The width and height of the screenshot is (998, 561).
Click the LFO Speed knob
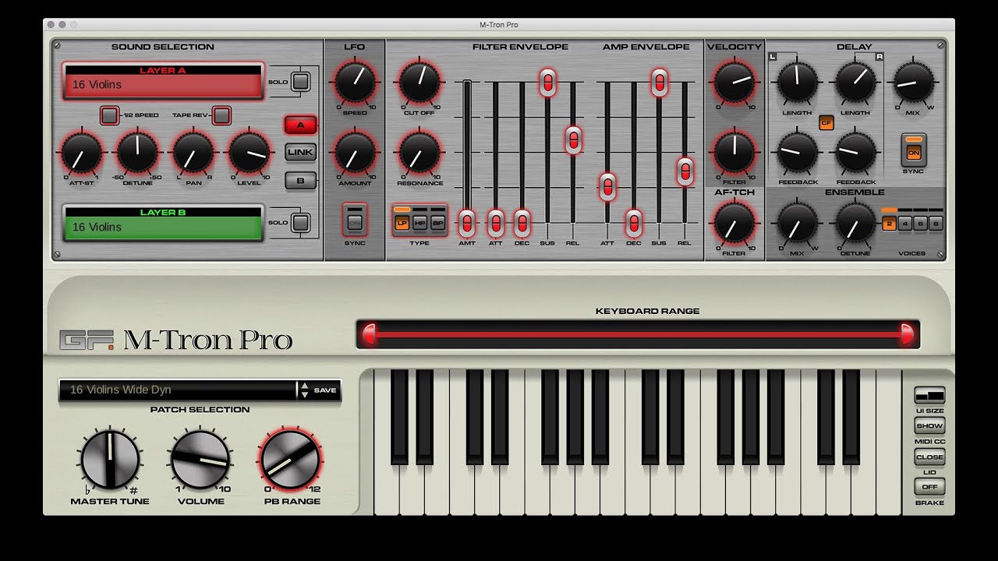[x=355, y=82]
